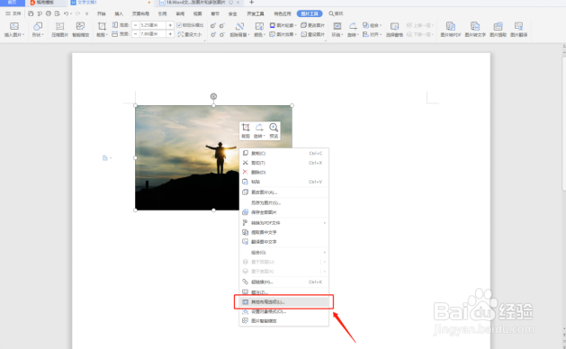Click the Print Preview icon in quick toolbar

(57, 13)
